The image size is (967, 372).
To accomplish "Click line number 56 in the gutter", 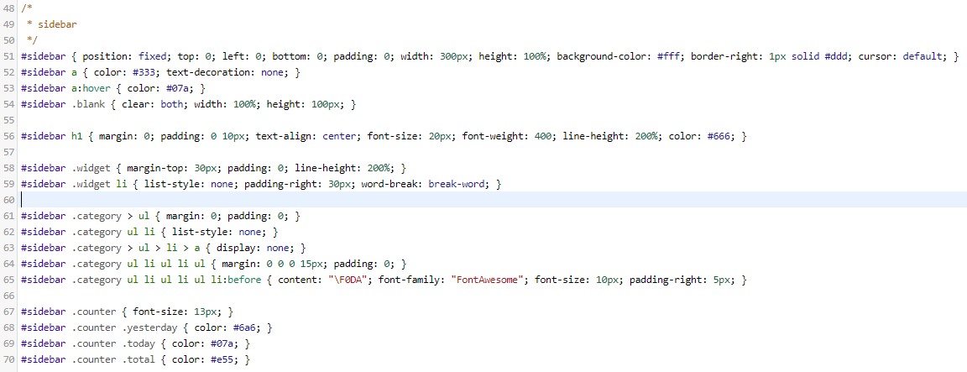I will tap(8, 136).
